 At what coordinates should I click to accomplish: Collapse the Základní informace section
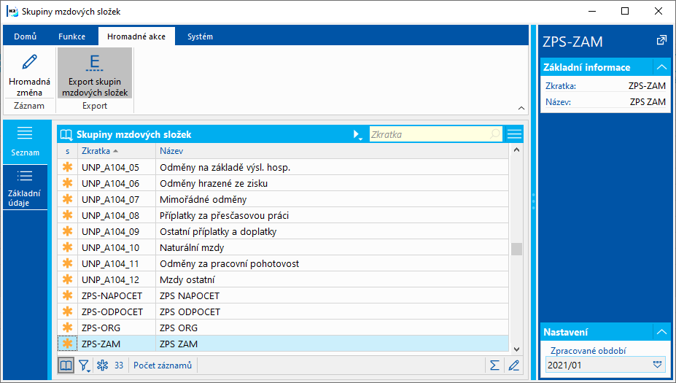point(661,67)
